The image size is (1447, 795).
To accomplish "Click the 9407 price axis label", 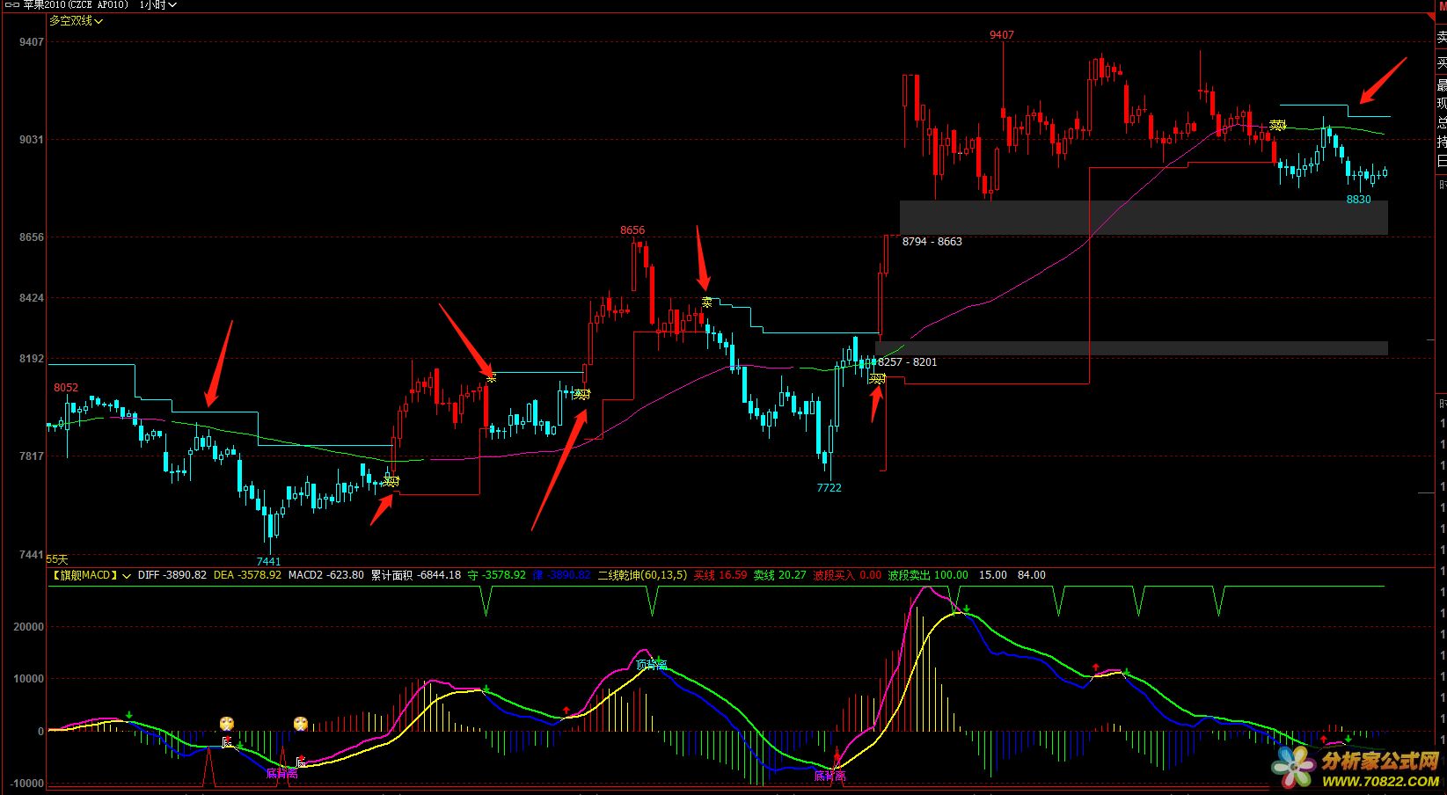I will 31,42.
